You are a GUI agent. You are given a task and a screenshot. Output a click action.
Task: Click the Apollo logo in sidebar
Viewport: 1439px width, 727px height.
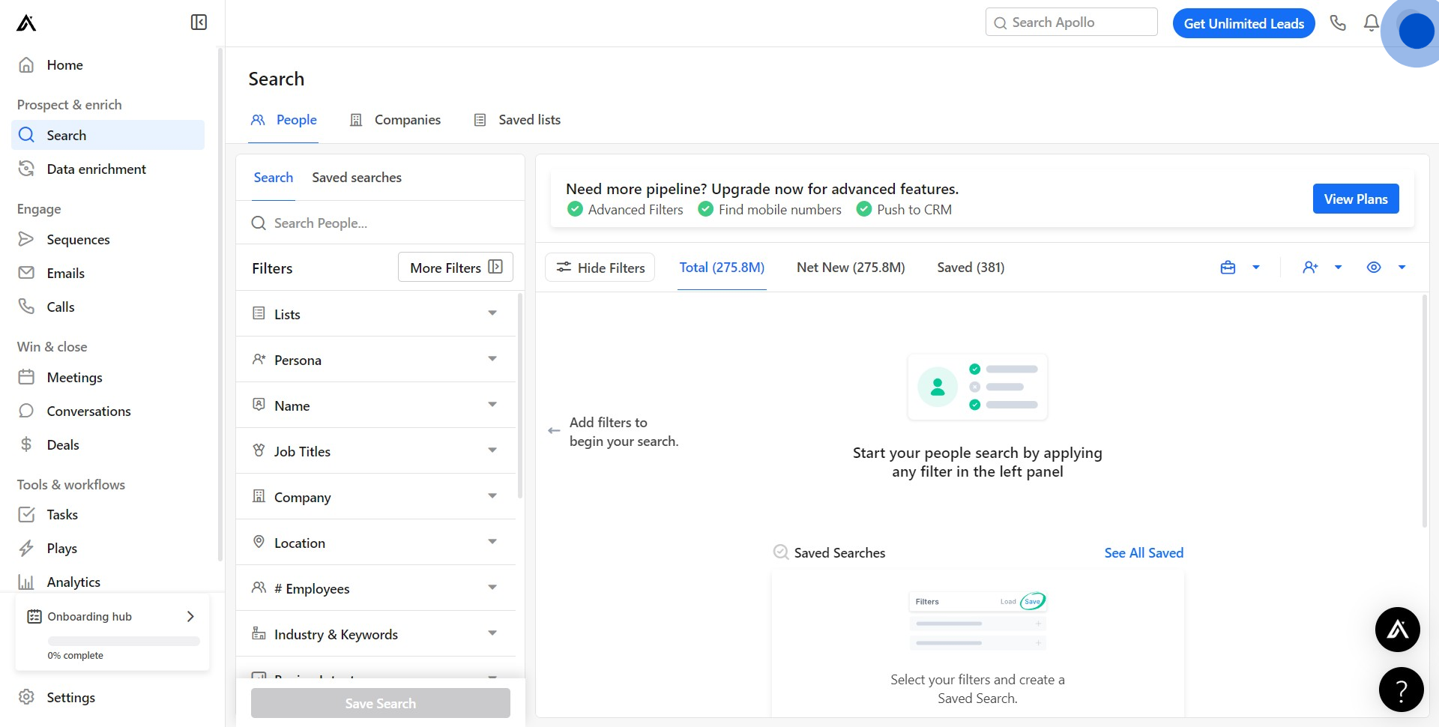tap(26, 23)
